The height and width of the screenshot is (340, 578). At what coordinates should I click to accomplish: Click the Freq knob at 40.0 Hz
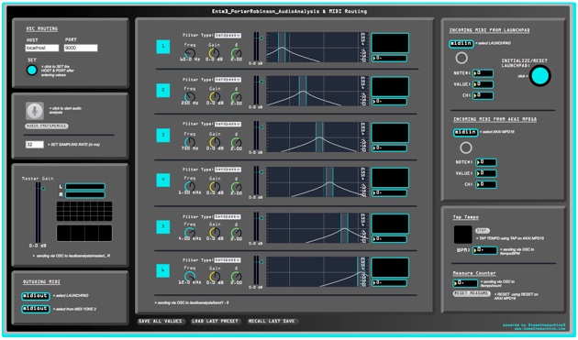pos(190,53)
